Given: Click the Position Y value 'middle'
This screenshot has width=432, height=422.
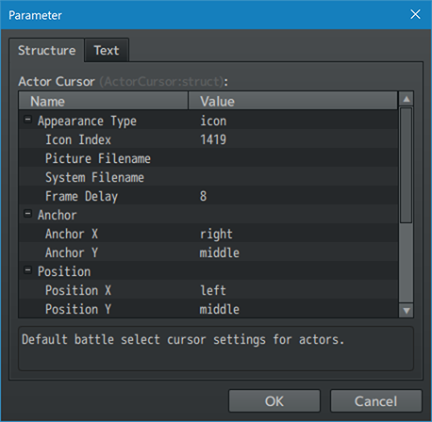Looking at the screenshot, I should pos(220,309).
